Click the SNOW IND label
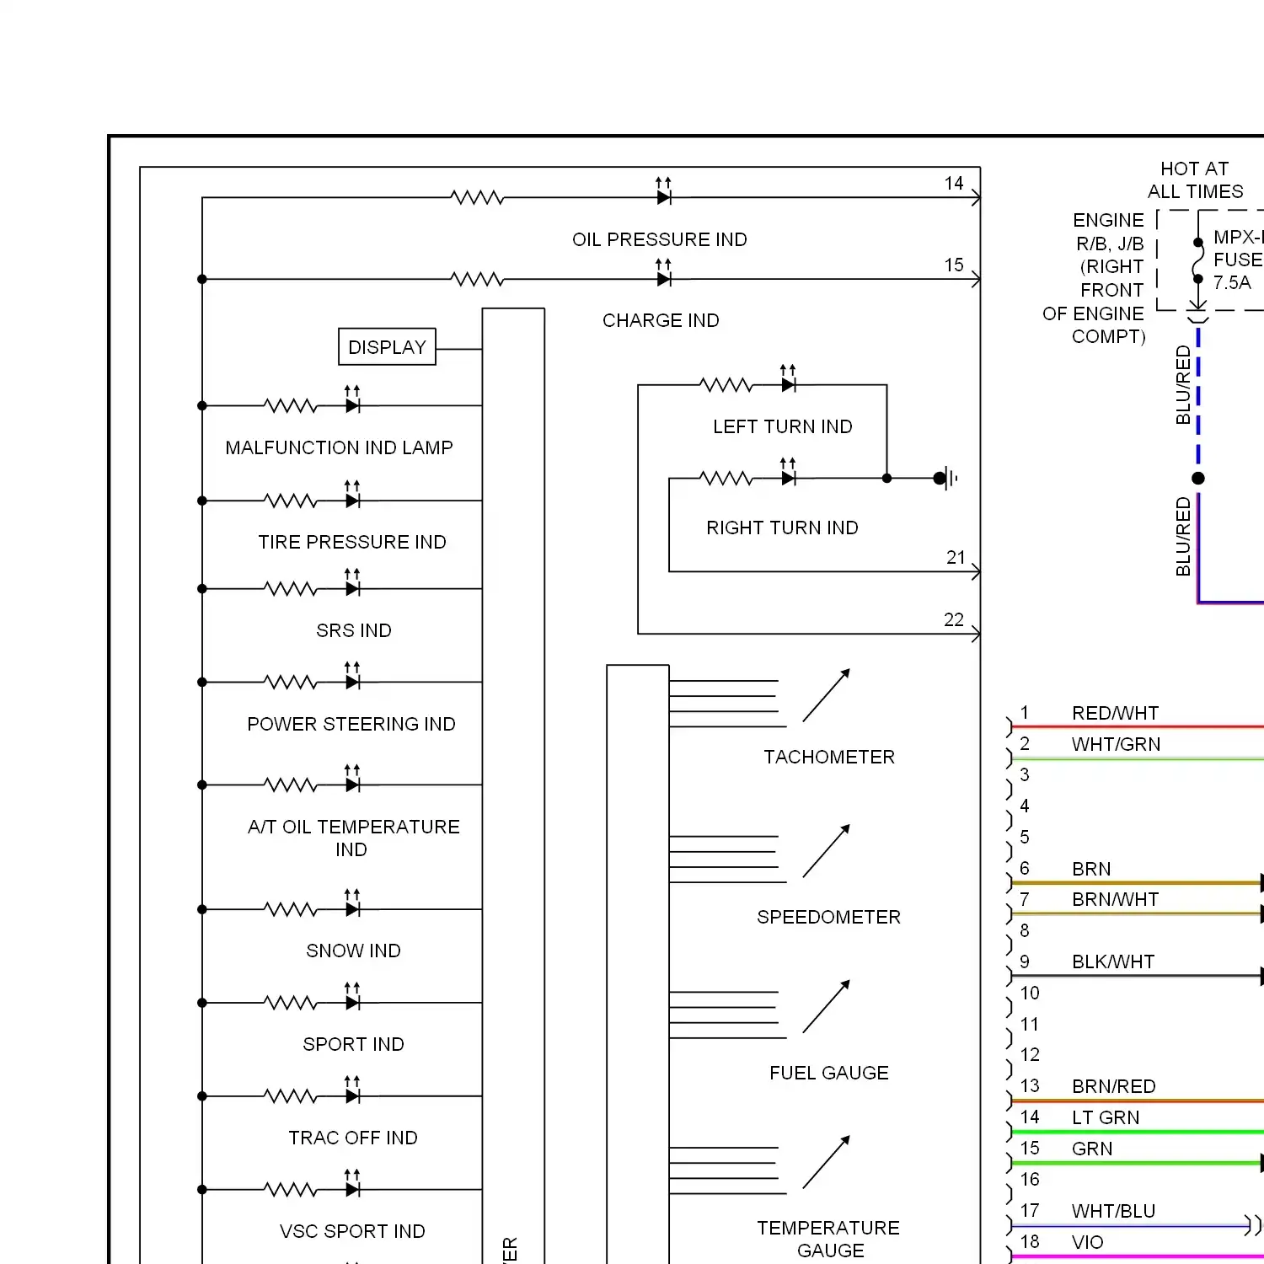 (353, 951)
